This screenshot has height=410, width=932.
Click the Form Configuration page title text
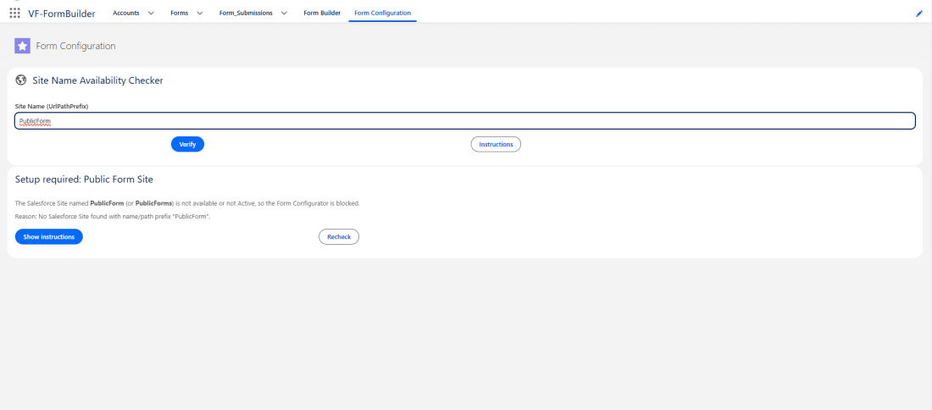(x=76, y=46)
